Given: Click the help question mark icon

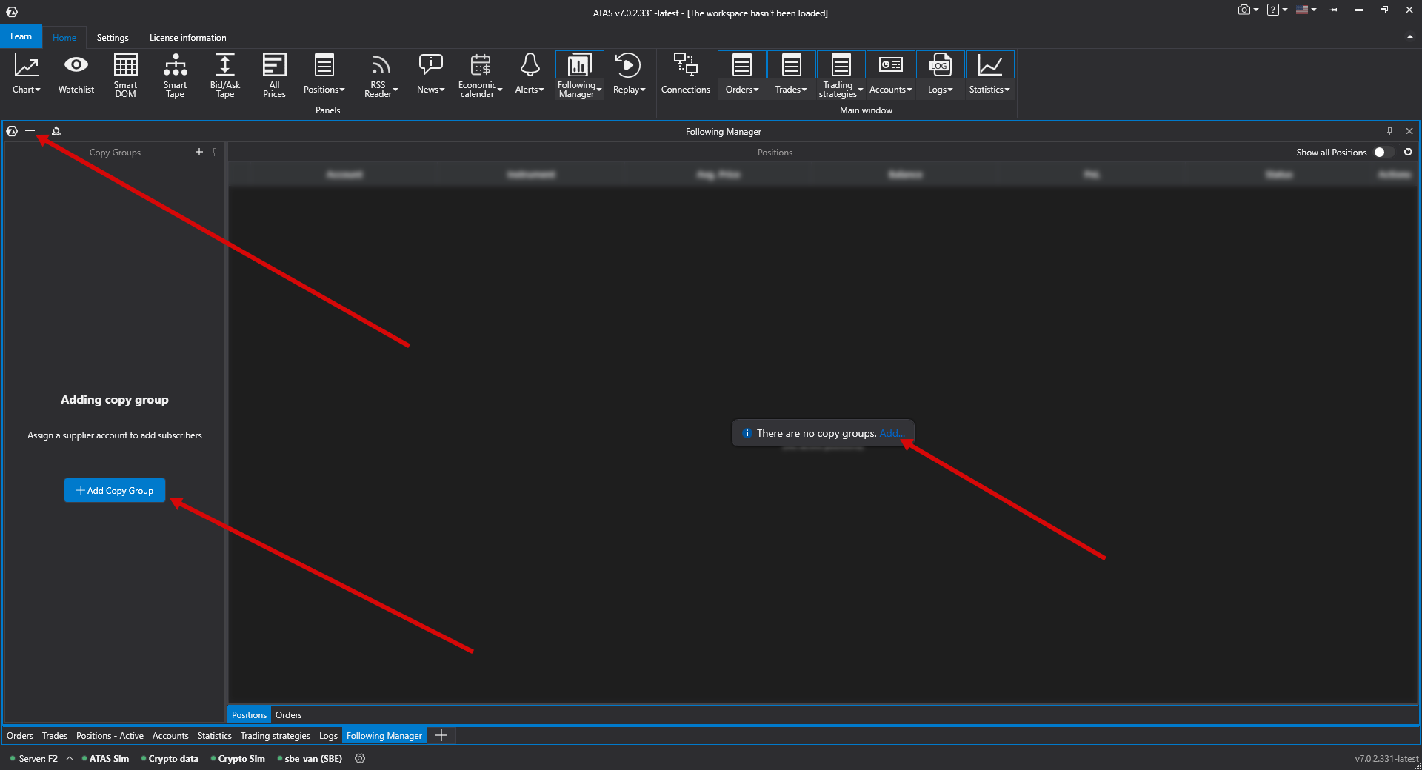Looking at the screenshot, I should pyautogui.click(x=1273, y=10).
